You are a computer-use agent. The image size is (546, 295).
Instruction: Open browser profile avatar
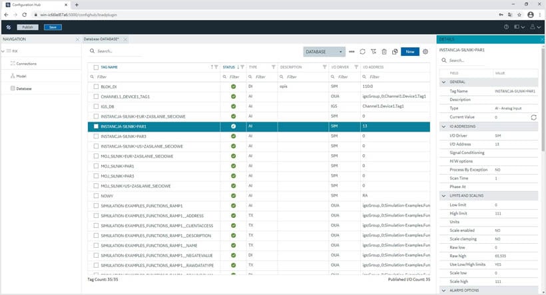pyautogui.click(x=530, y=15)
